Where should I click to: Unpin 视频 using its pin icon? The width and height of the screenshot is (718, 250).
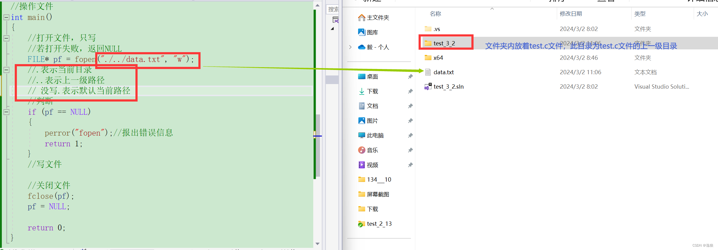click(410, 165)
